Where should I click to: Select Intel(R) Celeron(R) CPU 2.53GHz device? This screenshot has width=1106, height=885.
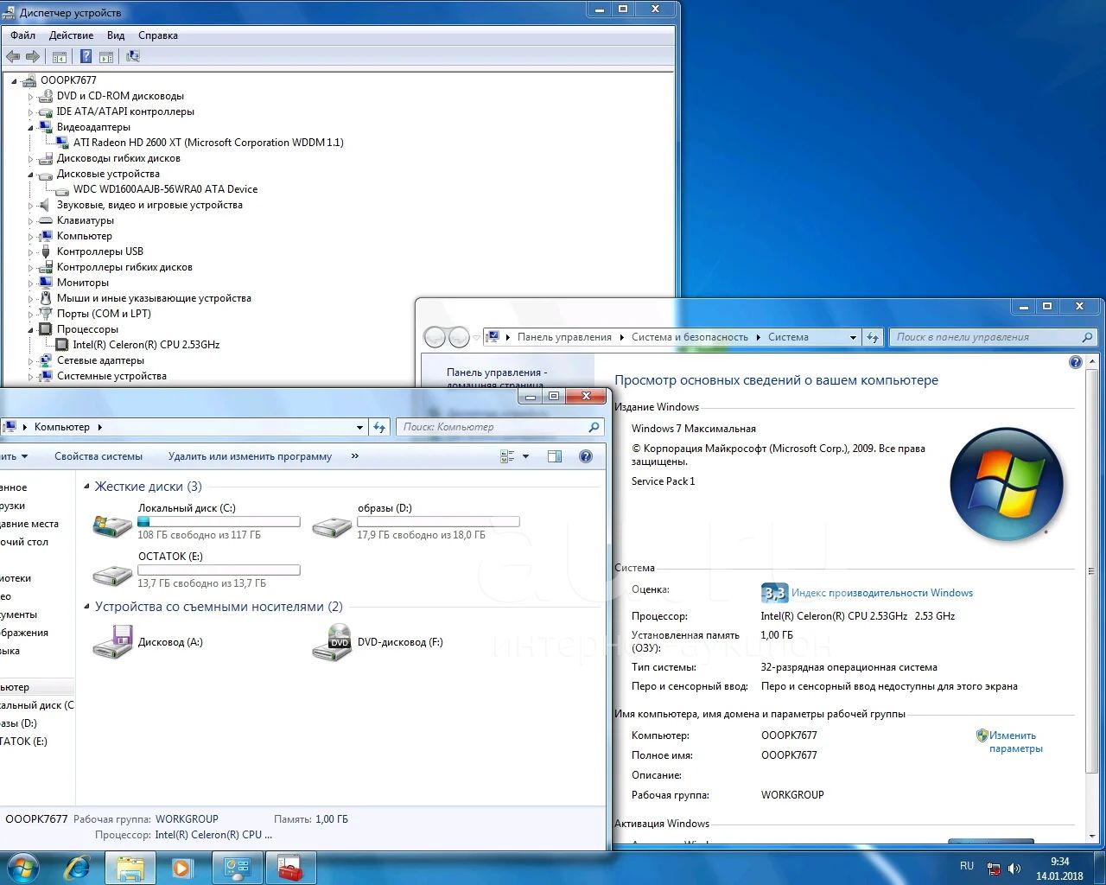(146, 345)
